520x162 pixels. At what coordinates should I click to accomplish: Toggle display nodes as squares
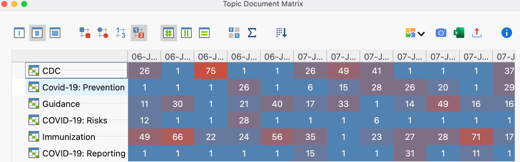click(x=85, y=33)
